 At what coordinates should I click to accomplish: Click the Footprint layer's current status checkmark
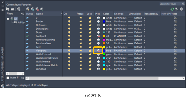click(x=27, y=36)
